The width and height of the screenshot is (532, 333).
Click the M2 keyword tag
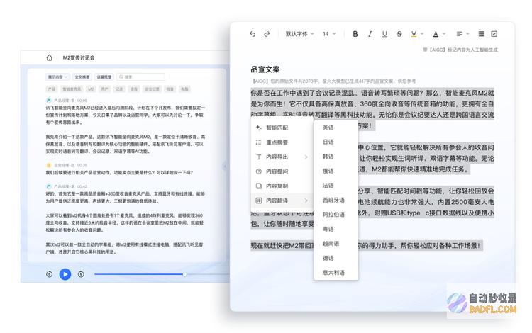click(91, 89)
